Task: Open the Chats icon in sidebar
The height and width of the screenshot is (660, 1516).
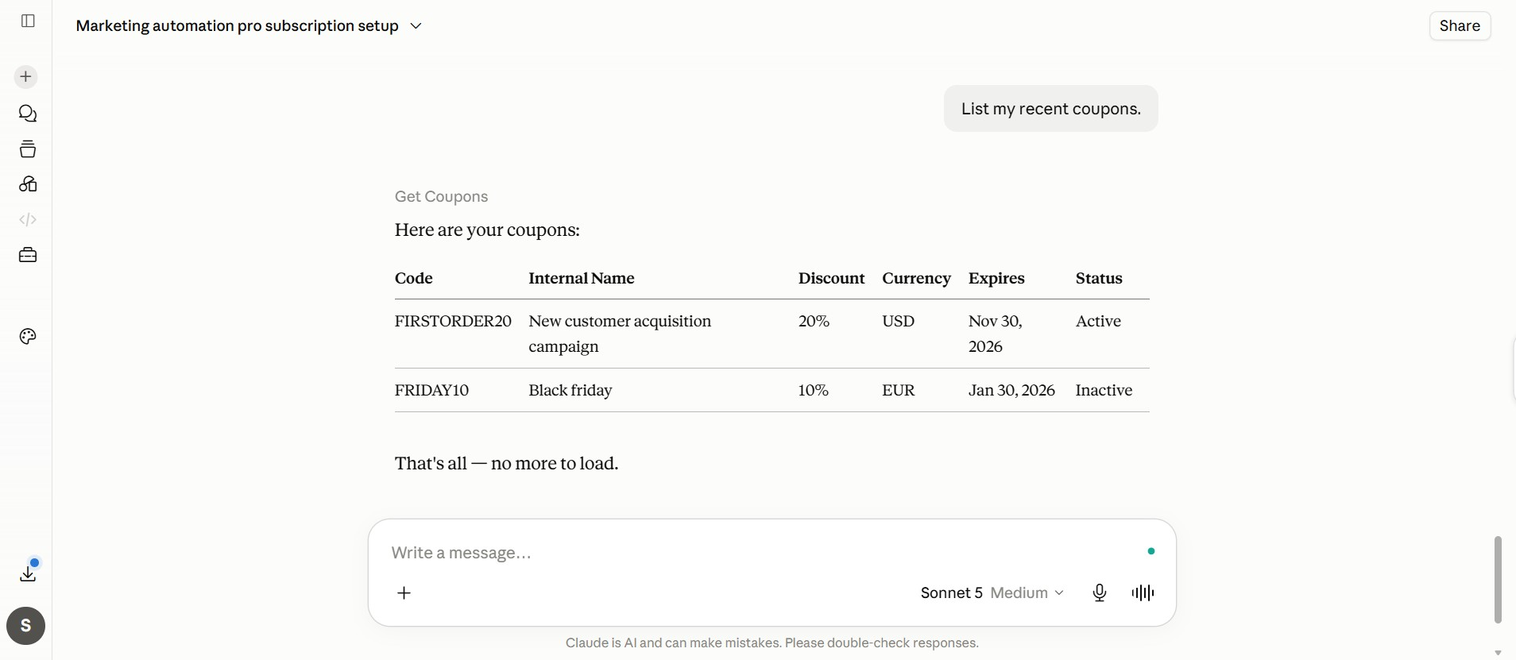Action: point(28,114)
